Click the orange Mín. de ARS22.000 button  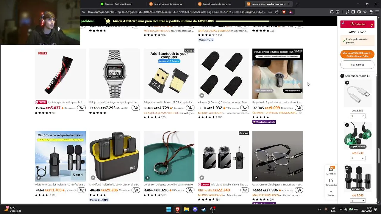pos(357,54)
